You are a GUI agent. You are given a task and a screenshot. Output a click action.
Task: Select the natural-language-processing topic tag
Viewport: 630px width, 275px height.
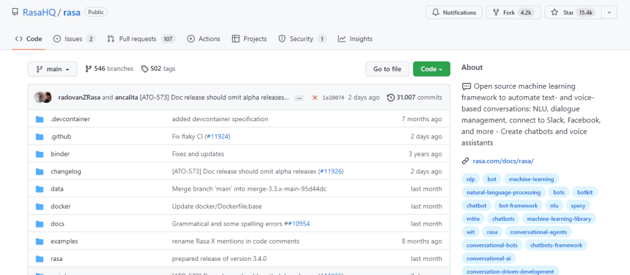pos(504,193)
